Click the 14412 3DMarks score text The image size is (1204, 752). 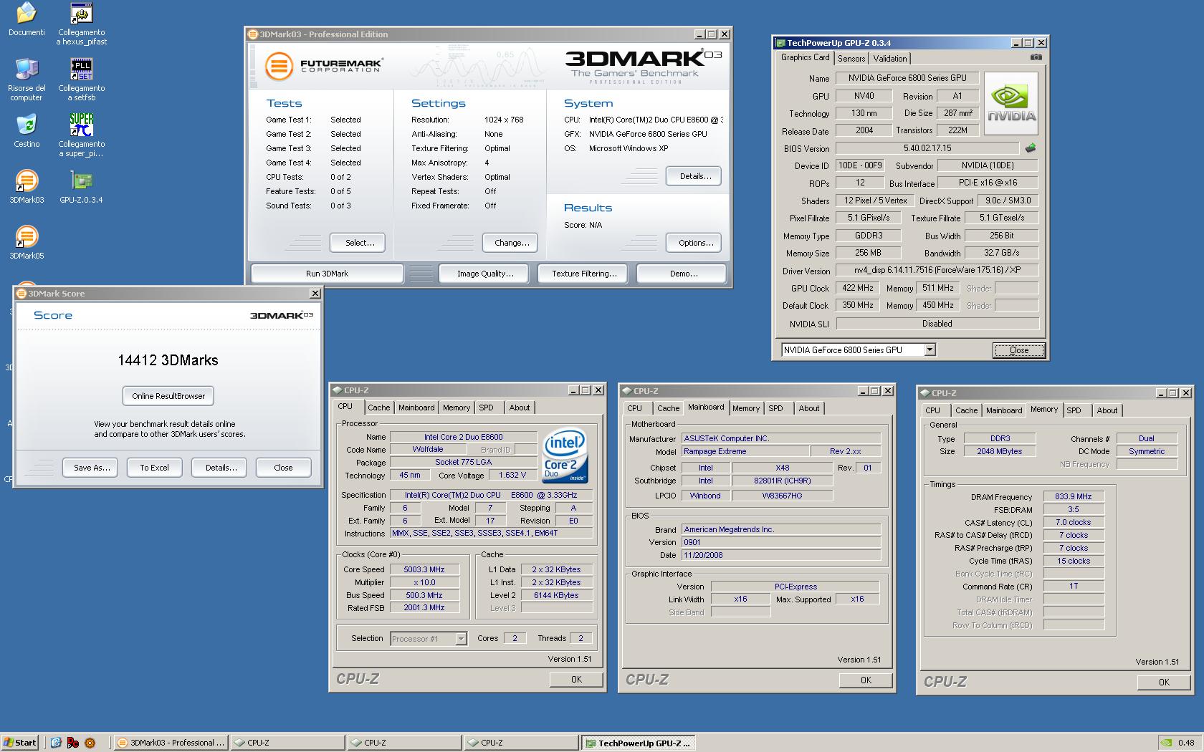168,360
